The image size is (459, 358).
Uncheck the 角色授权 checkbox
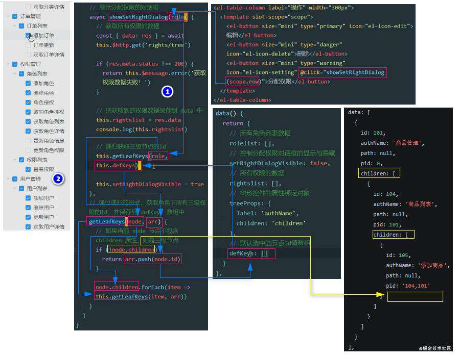tap(28, 103)
